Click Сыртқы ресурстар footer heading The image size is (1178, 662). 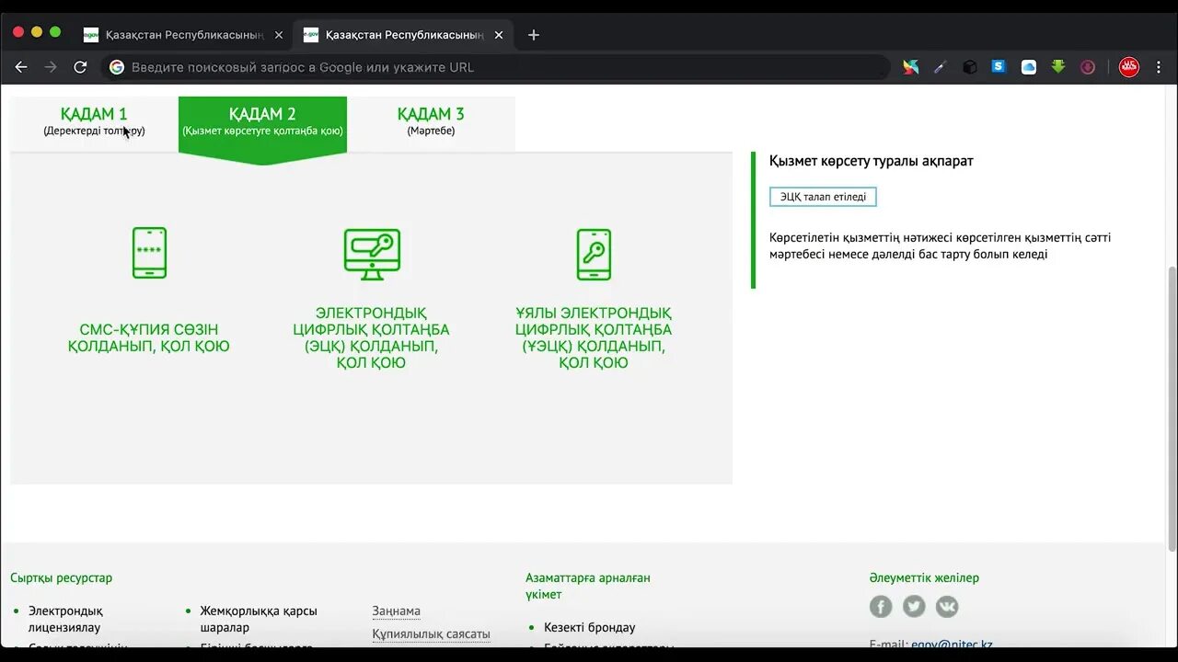[62, 577]
